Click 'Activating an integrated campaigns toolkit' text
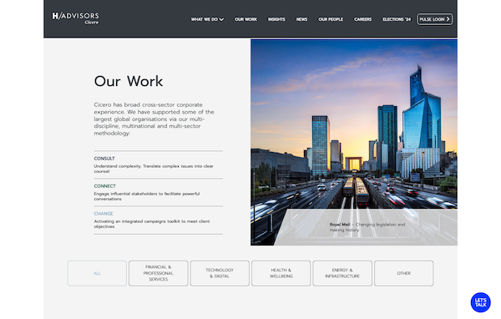This screenshot has height=319, width=501. (152, 224)
